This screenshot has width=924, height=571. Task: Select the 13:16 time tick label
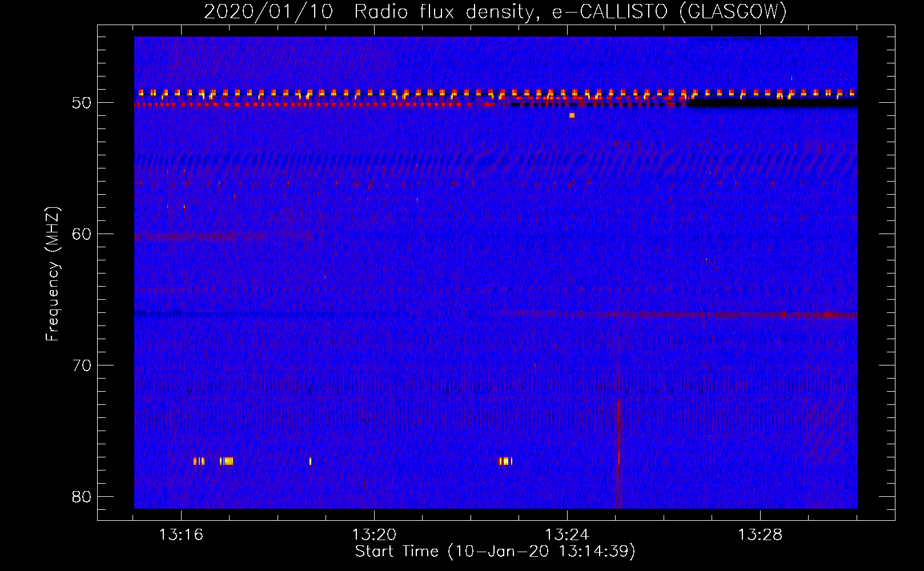point(181,535)
